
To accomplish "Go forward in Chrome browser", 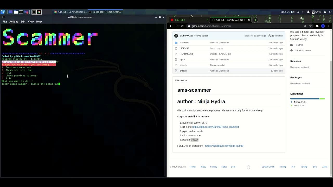I will click(176, 26).
